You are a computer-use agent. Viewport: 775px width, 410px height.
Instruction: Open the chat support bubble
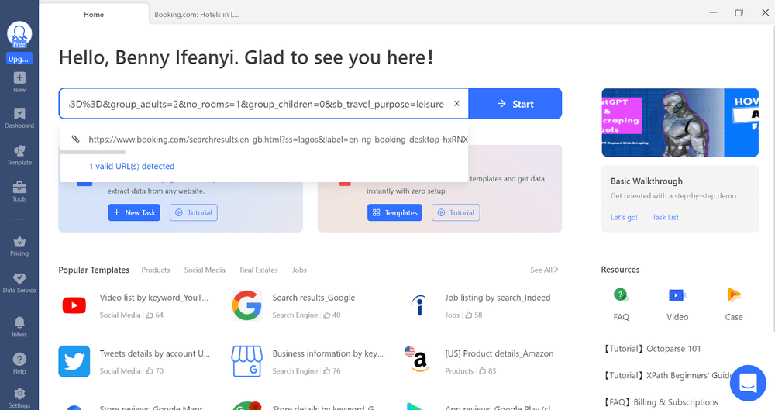(x=748, y=384)
